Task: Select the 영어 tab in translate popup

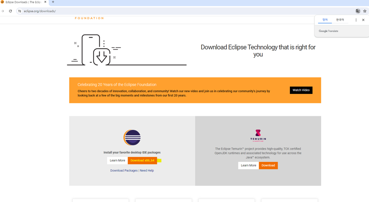Action: coord(325,20)
